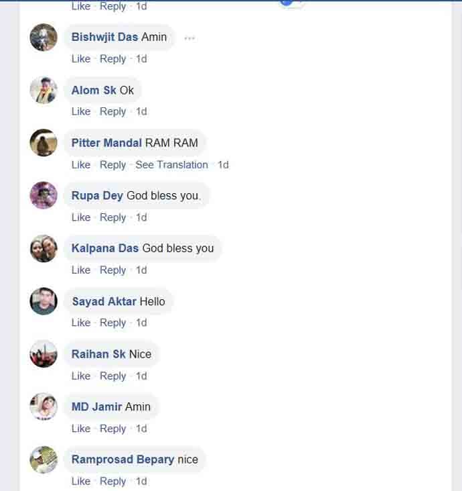
Task: Like Rupa Dey's "God bless you" comment
Action: click(80, 217)
